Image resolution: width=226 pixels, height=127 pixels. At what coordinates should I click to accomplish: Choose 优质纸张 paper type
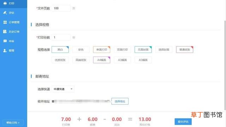pyautogui.click(x=60, y=60)
